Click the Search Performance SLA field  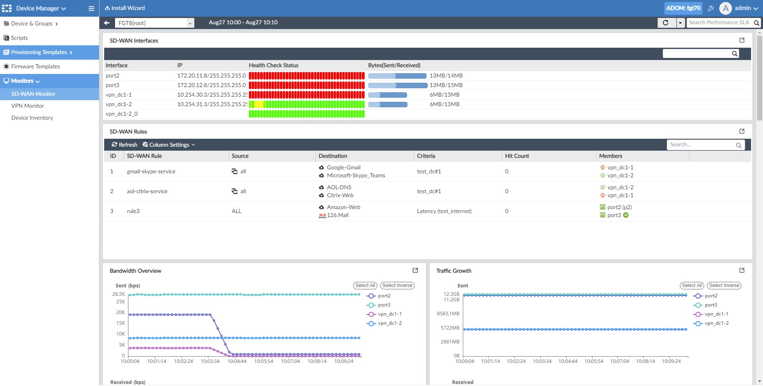pos(719,23)
